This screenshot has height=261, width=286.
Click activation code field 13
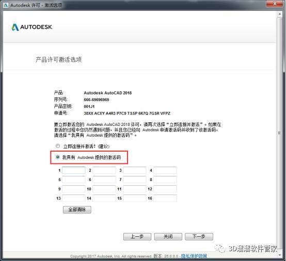[x=73, y=198]
